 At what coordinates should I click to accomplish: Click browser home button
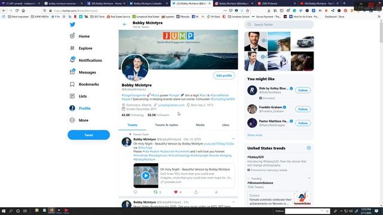(23, 11)
